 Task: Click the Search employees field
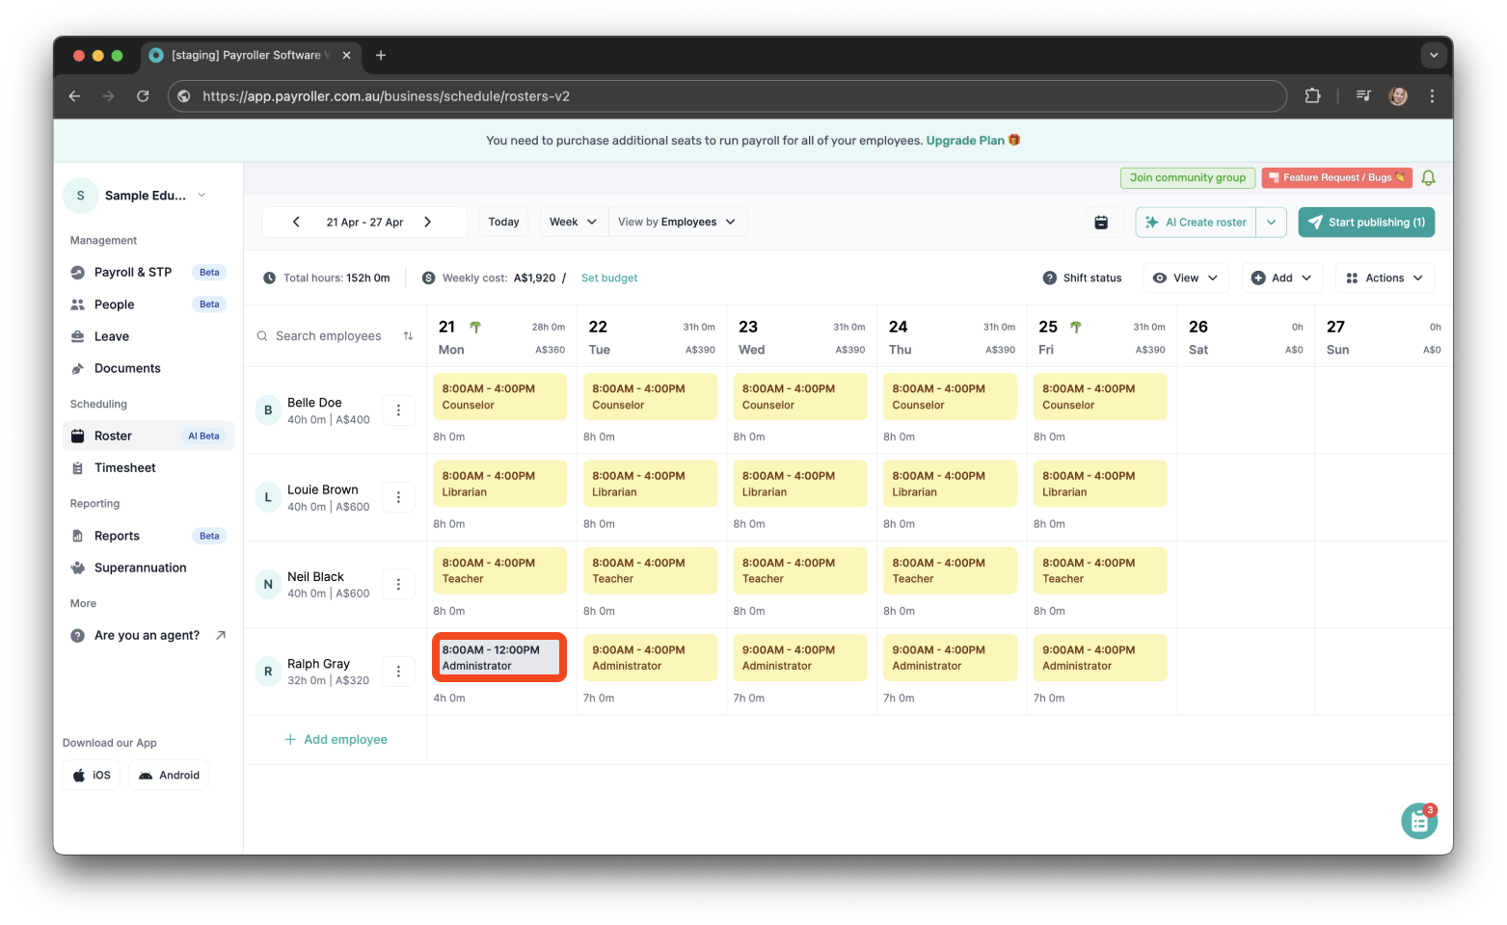point(328,335)
